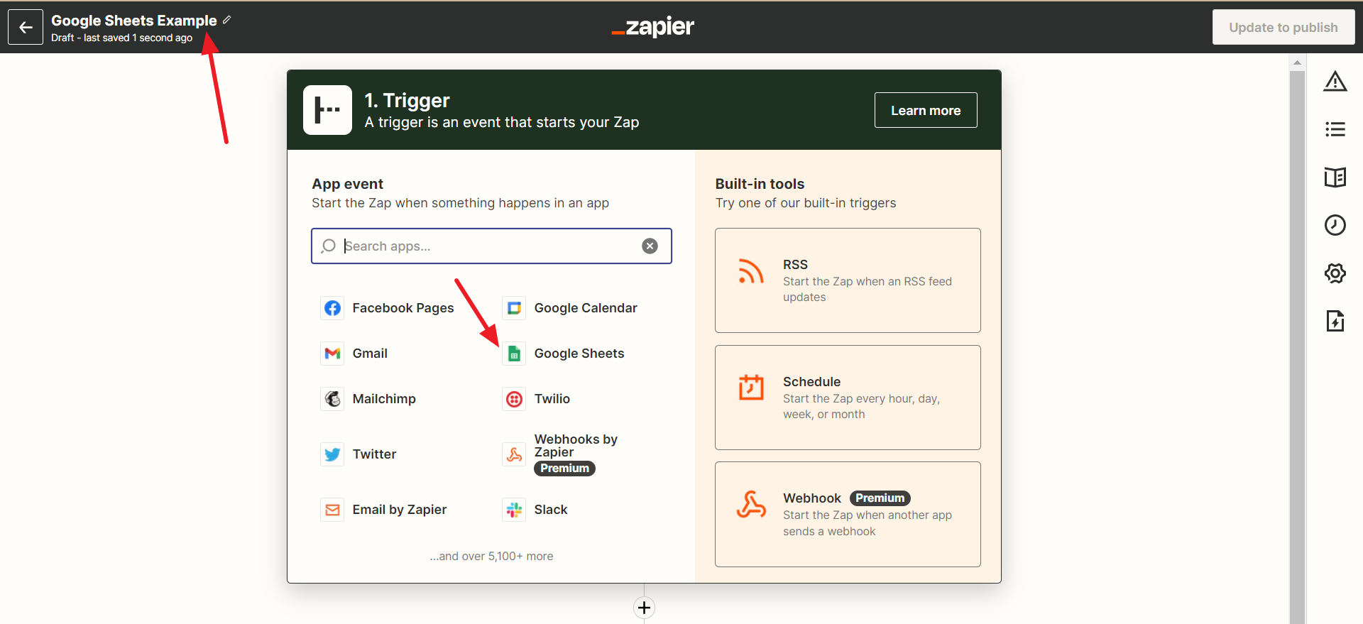Choose the Twilio label
Image resolution: width=1363 pixels, height=624 pixels.
click(x=552, y=399)
